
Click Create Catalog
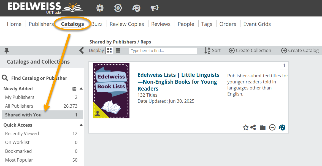coord(300,50)
